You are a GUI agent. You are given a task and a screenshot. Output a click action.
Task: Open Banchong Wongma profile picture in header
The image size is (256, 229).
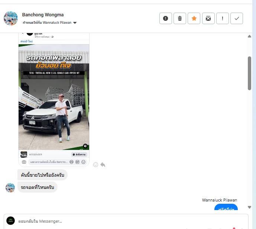[x=11, y=18]
